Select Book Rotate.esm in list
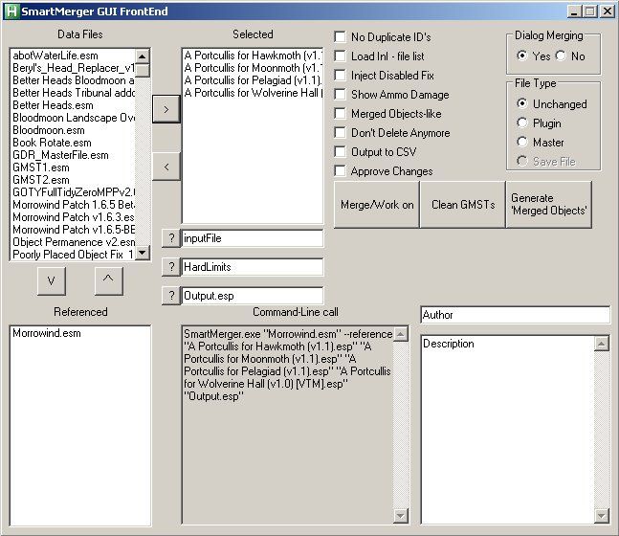Viewport: 619px width, 536px height. (x=74, y=143)
